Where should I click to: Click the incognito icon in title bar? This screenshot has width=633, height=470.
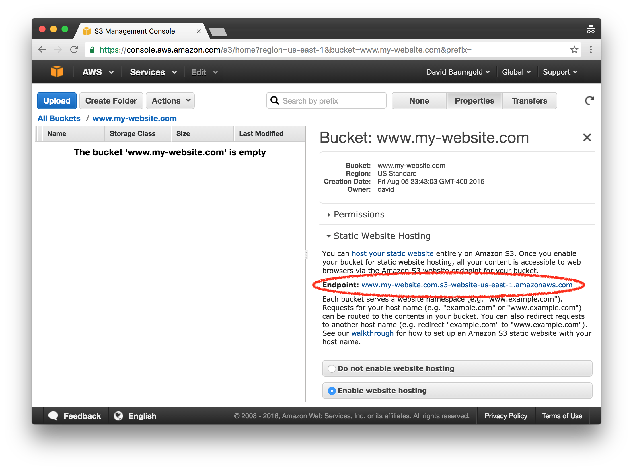591,30
